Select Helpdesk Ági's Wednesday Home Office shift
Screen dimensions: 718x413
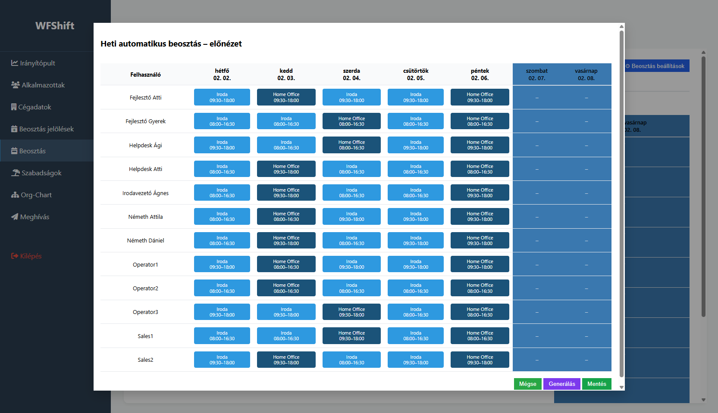coord(351,145)
